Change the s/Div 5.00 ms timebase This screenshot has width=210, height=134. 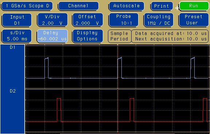coord(17,36)
